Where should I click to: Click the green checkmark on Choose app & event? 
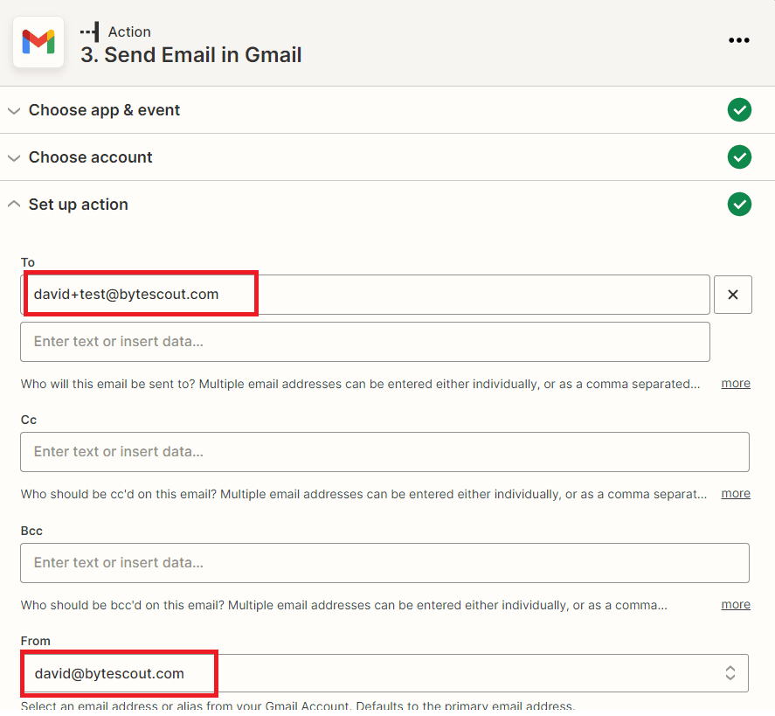[x=739, y=109]
